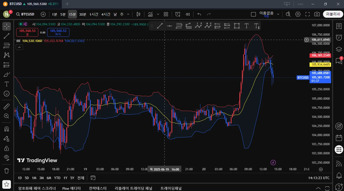Screen dimensions: 344x191
Task: Click the 퍼블리쉬 publish button
Action: tap(333, 14)
